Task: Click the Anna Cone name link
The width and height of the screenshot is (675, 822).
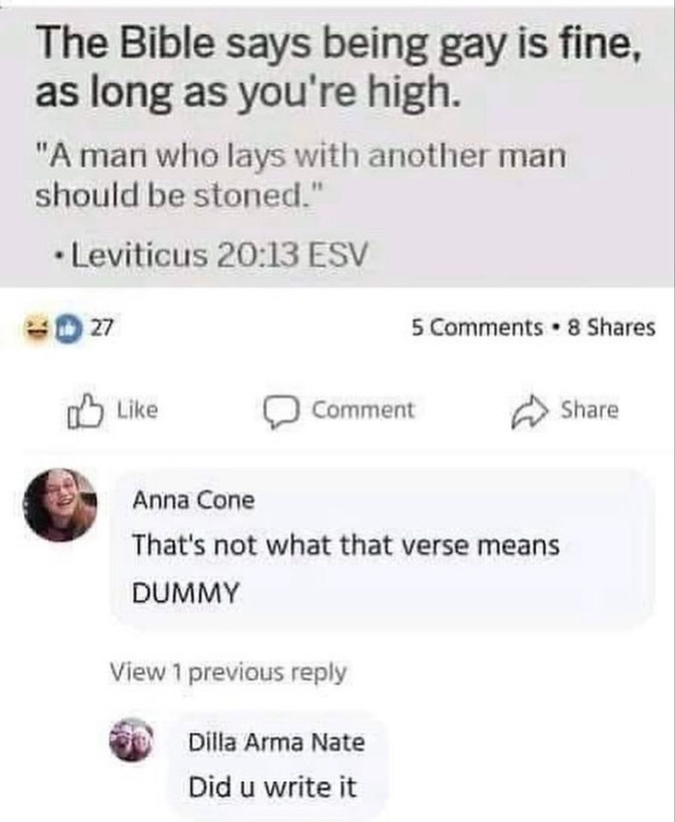Action: click(x=193, y=500)
